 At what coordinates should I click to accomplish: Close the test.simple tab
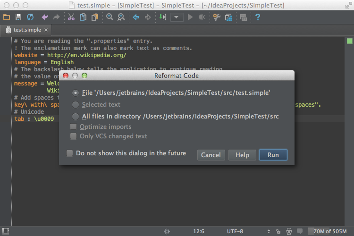pos(46,30)
